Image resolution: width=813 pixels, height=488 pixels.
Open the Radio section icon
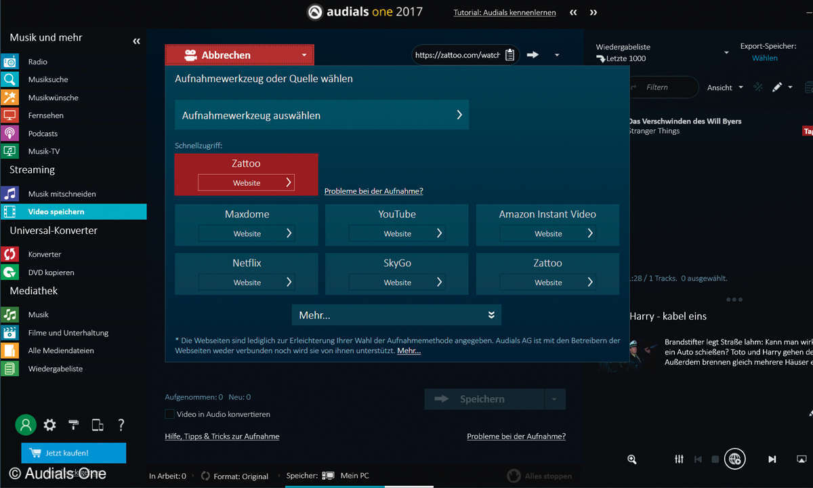(9, 62)
